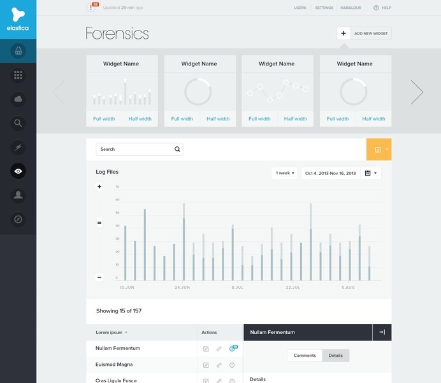The image size is (441, 383).
Task: Click the search magnifier in Search box
Action: 177,149
